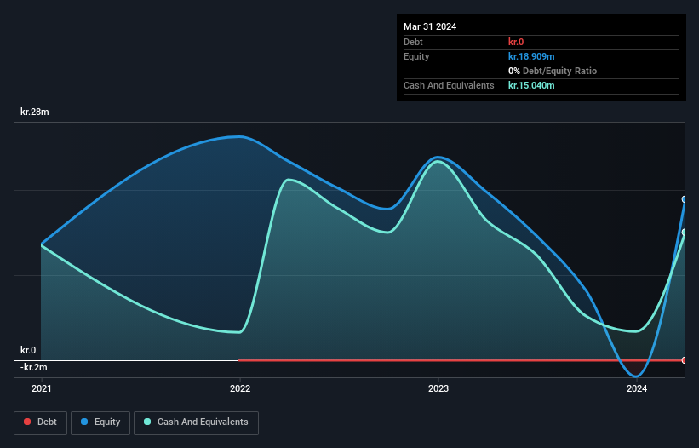The height and width of the screenshot is (448, 699).
Task: Click the kr.15.040m cash value
Action: click(531, 85)
